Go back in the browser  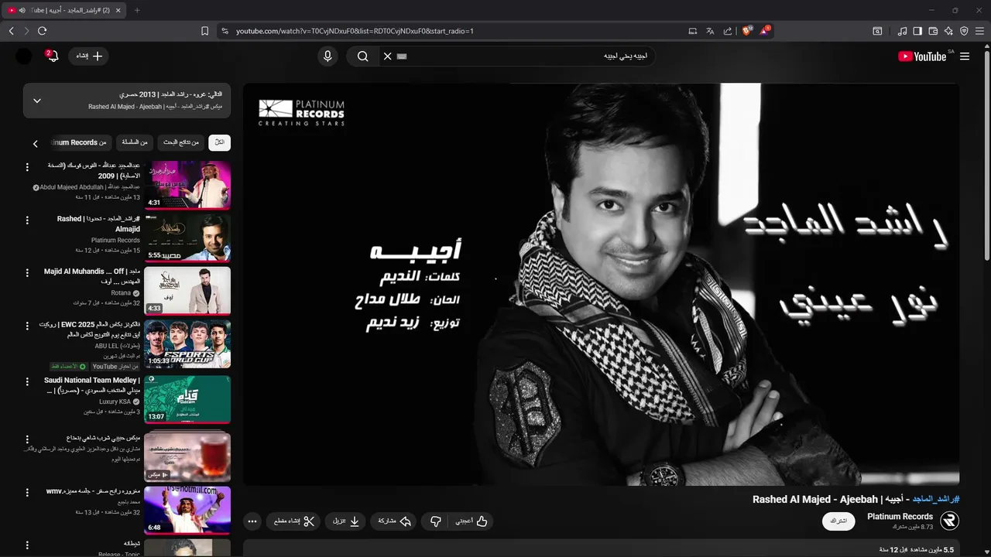(x=11, y=31)
